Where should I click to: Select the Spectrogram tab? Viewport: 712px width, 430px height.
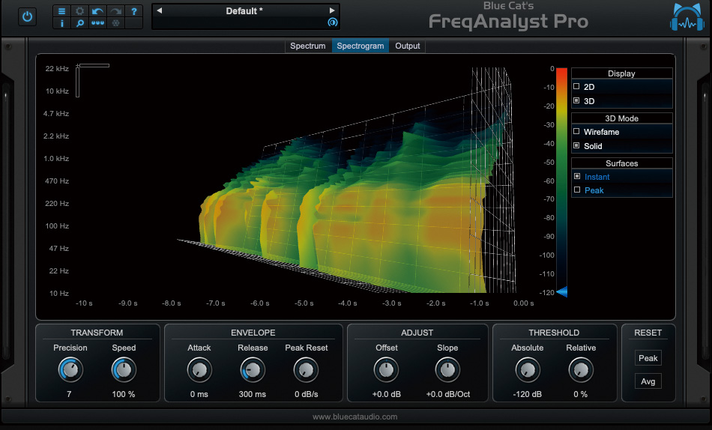(x=360, y=46)
